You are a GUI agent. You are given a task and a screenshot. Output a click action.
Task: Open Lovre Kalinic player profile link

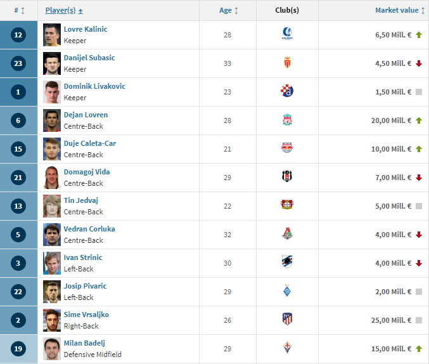tap(86, 29)
